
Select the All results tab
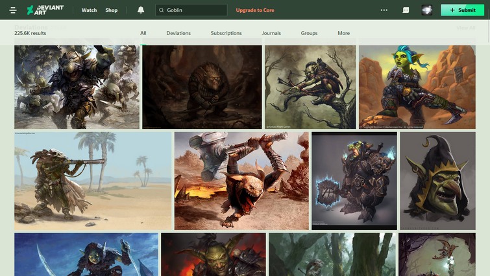coord(143,33)
